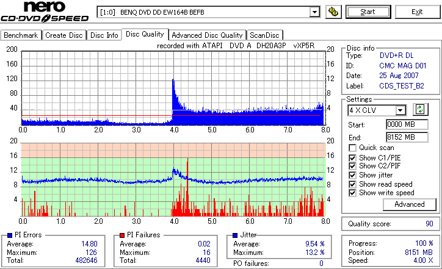Viewport: 442px width, 269px height.
Task: Click Jitter average 9.54 %
Action: tap(315, 243)
